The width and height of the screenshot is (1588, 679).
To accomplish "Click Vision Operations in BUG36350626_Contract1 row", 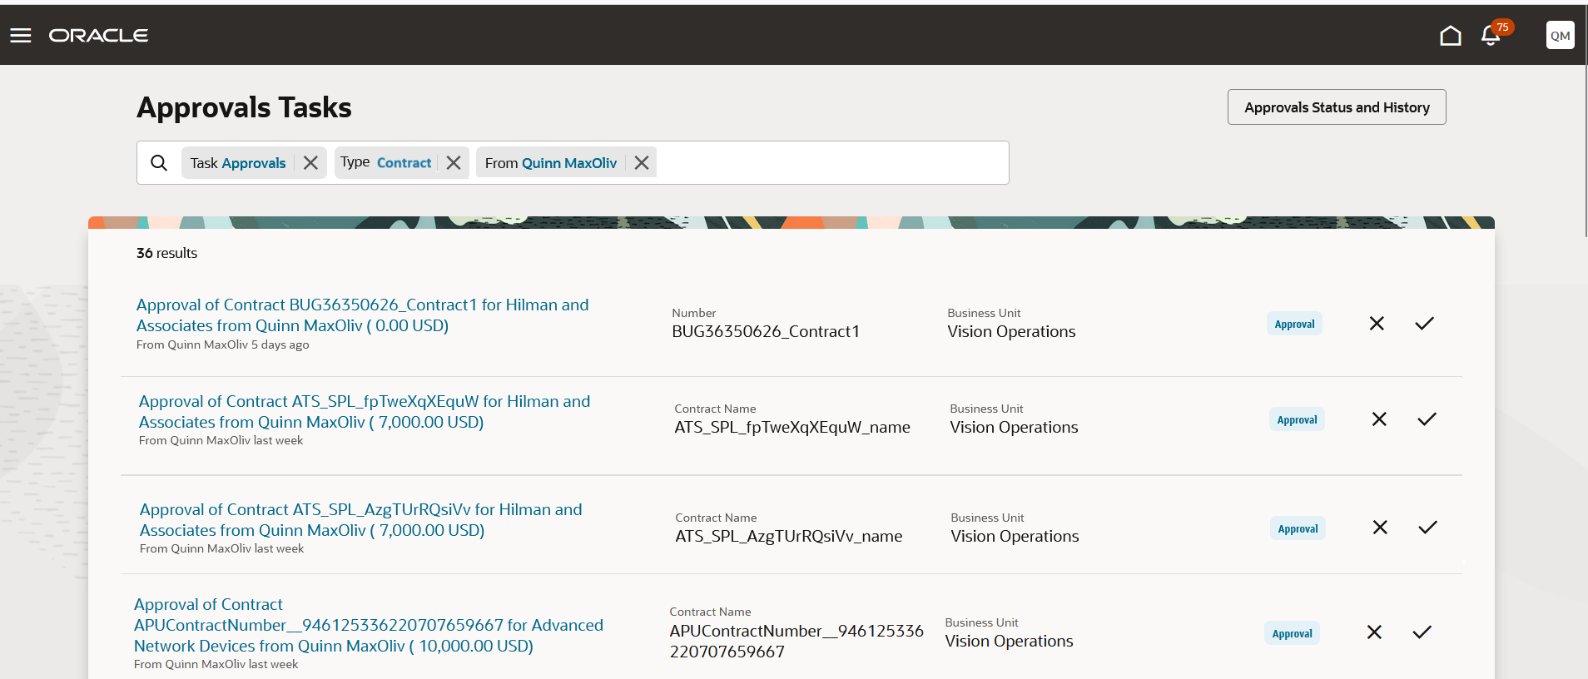I will click(x=1011, y=331).
